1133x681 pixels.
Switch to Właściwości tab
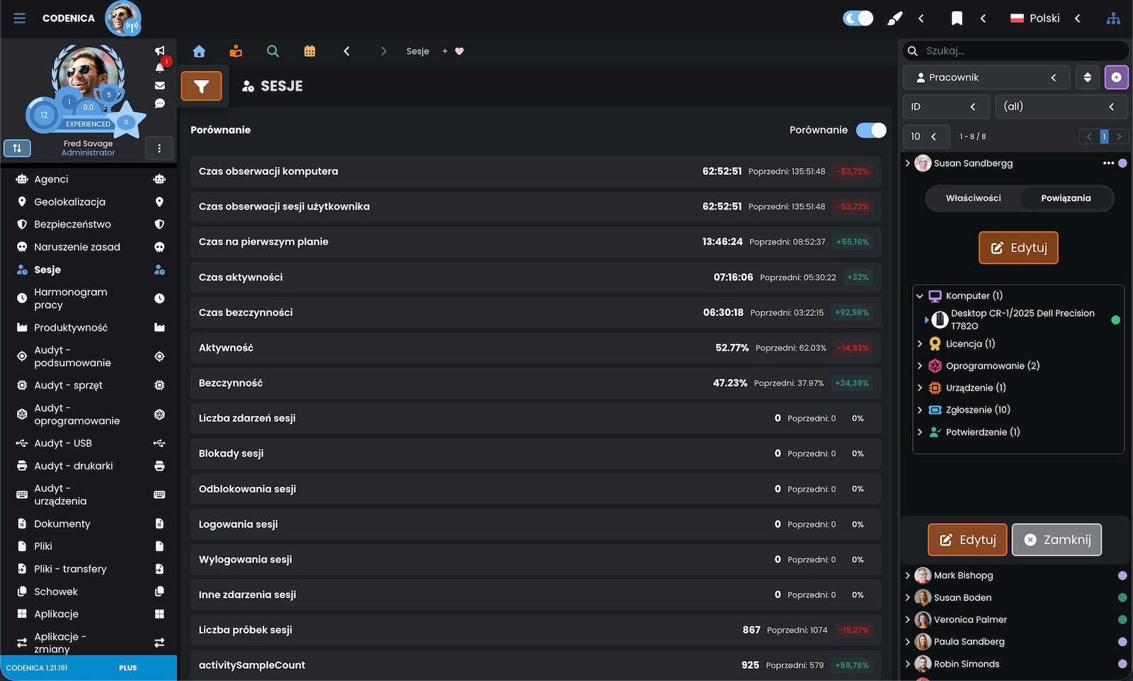[973, 198]
